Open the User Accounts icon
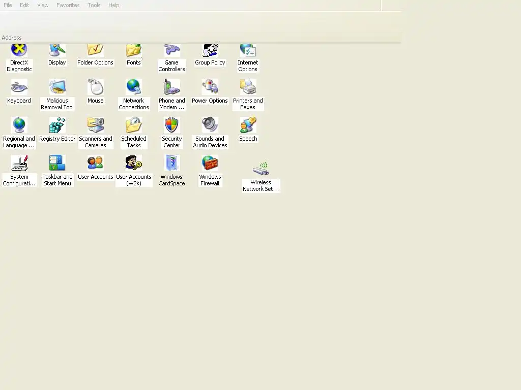 (95, 163)
